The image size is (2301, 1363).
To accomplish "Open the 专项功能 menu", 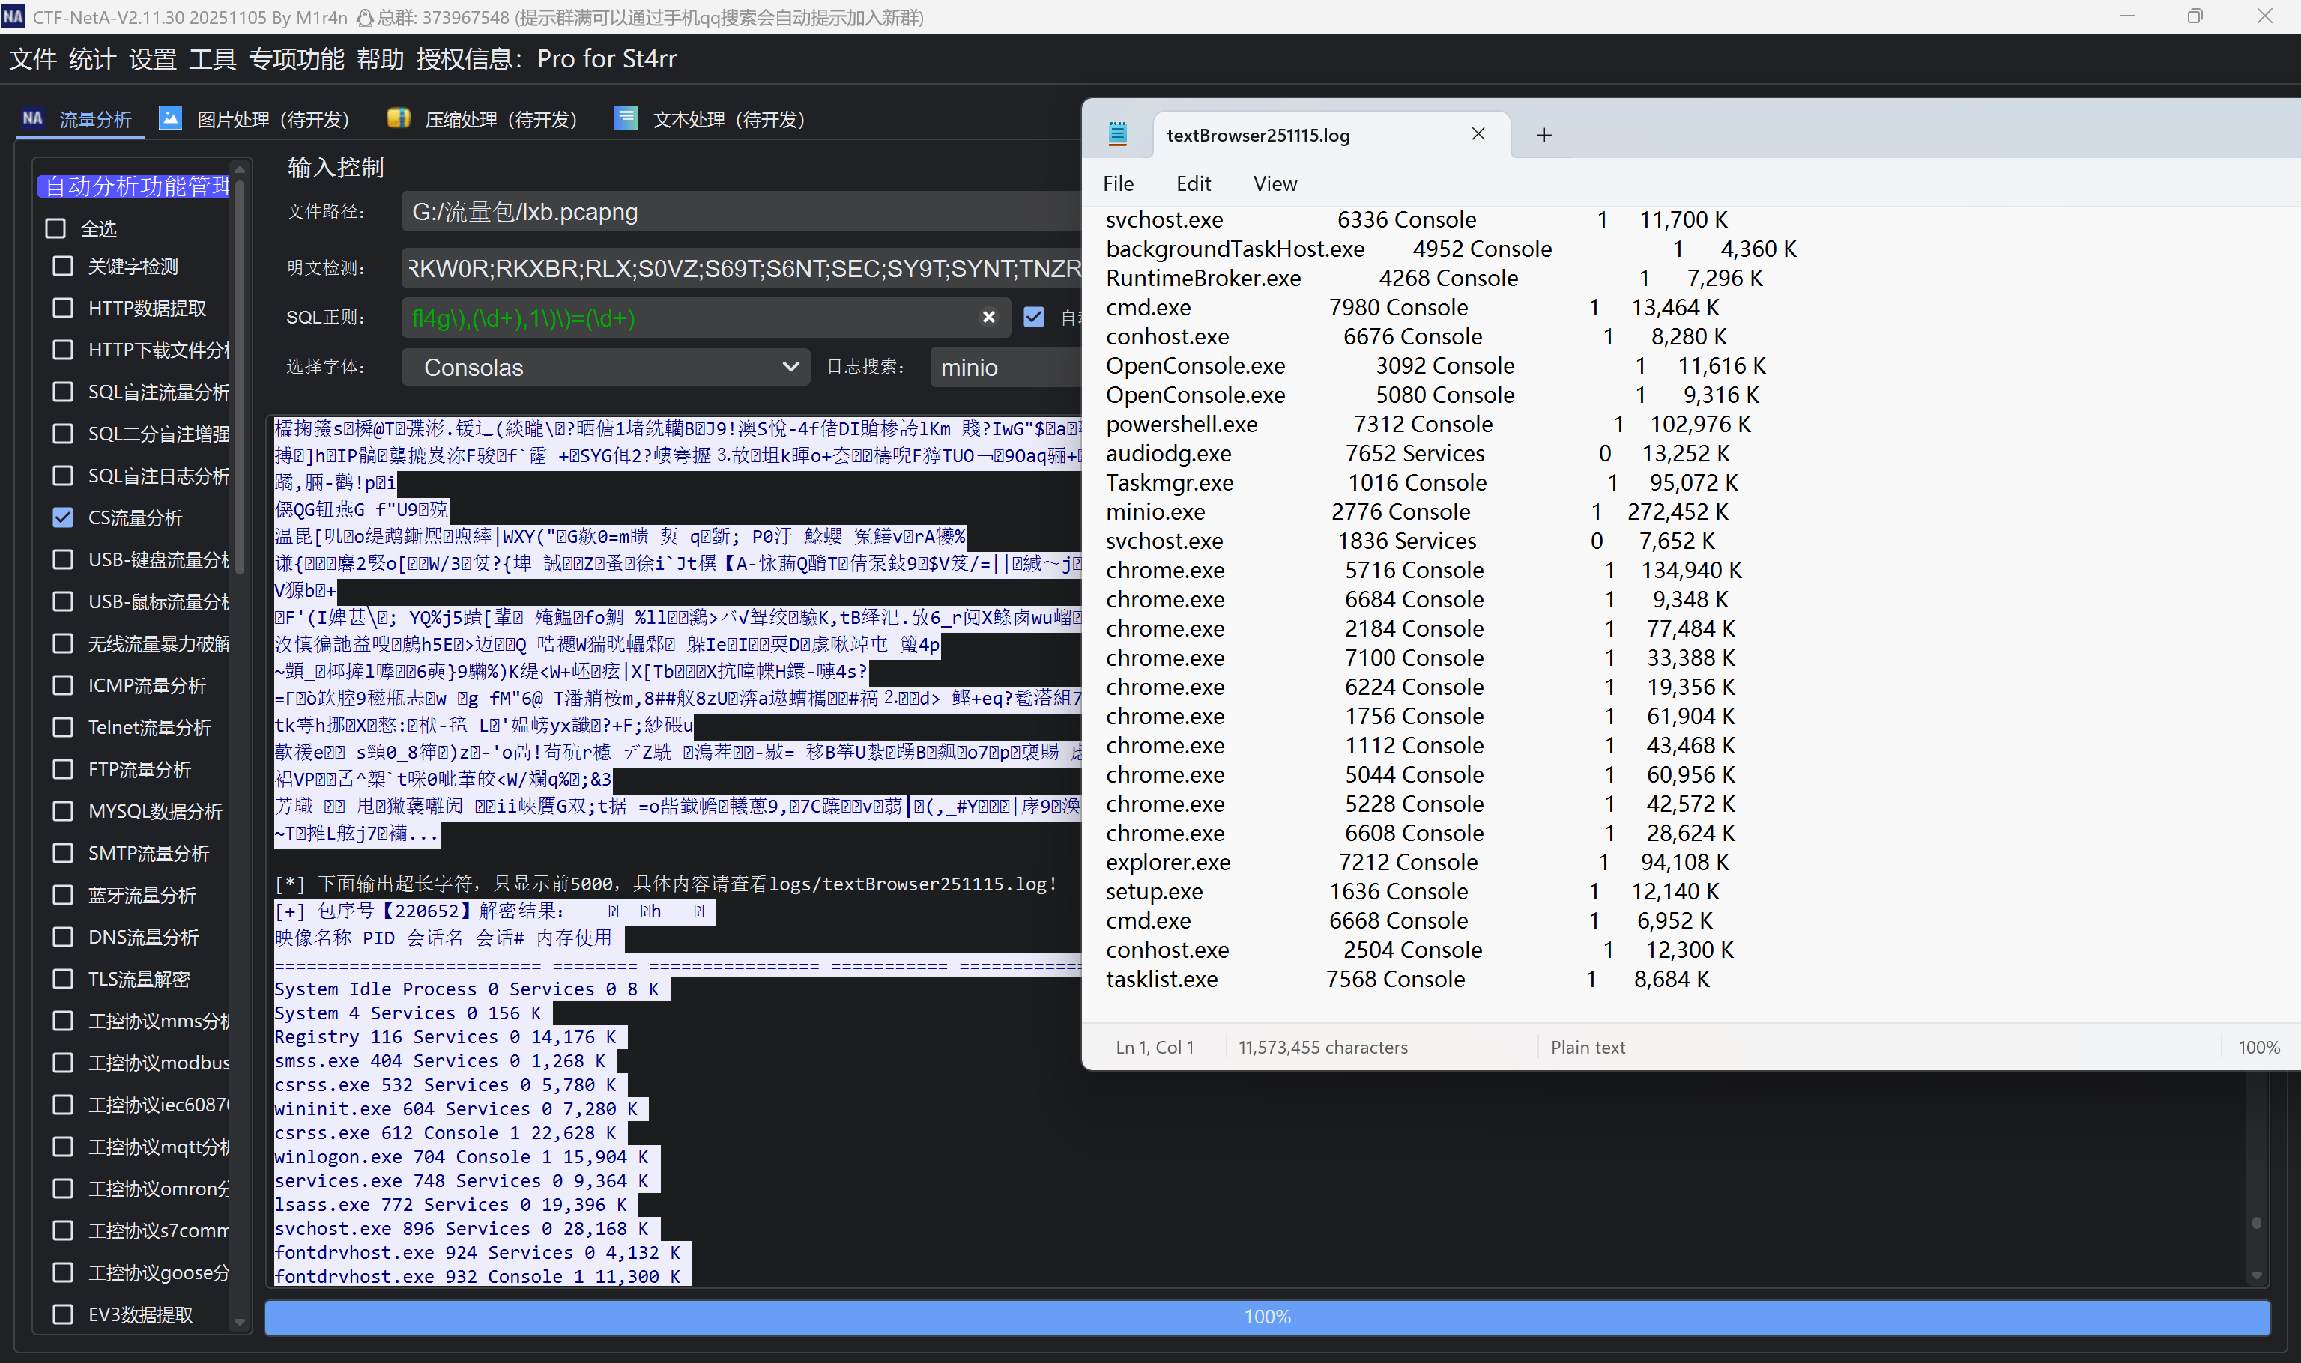I will (x=296, y=60).
